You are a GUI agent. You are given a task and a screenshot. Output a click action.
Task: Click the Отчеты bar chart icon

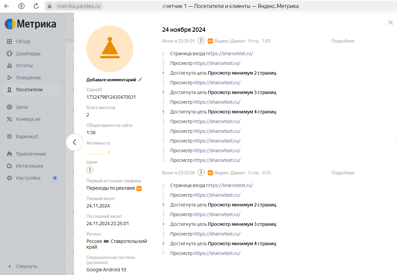(x=9, y=66)
